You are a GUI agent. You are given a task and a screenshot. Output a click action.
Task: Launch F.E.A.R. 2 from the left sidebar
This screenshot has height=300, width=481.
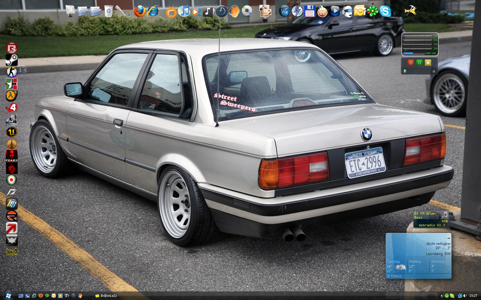point(12,156)
